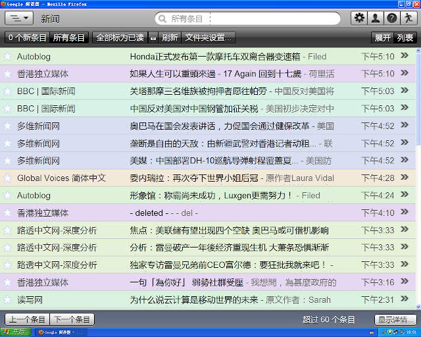The width and height of the screenshot is (421, 337).
Task: Switch to 展开 expanded view
Action: tap(383, 38)
